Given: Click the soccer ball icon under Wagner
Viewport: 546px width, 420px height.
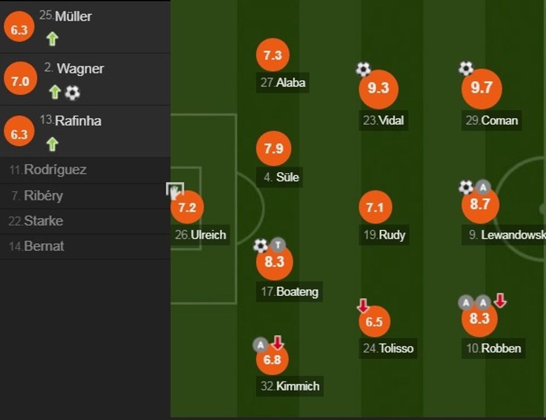Looking at the screenshot, I should [72, 92].
